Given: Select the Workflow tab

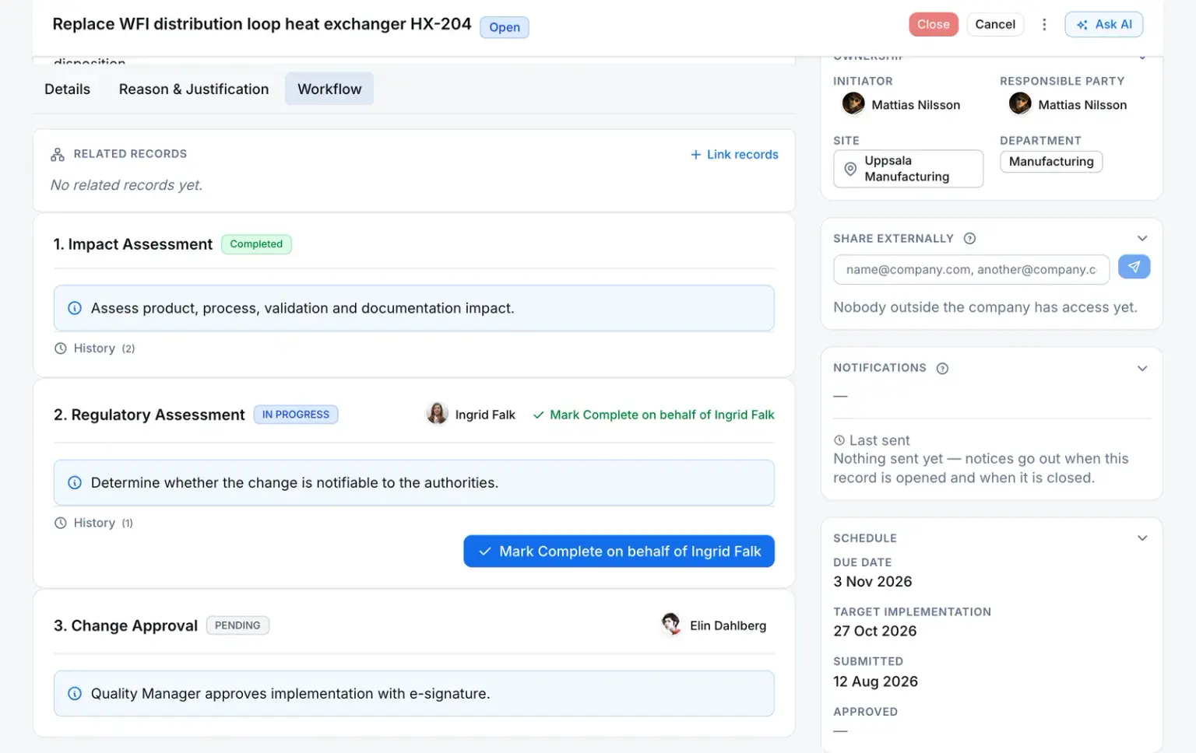Looking at the screenshot, I should [x=329, y=89].
